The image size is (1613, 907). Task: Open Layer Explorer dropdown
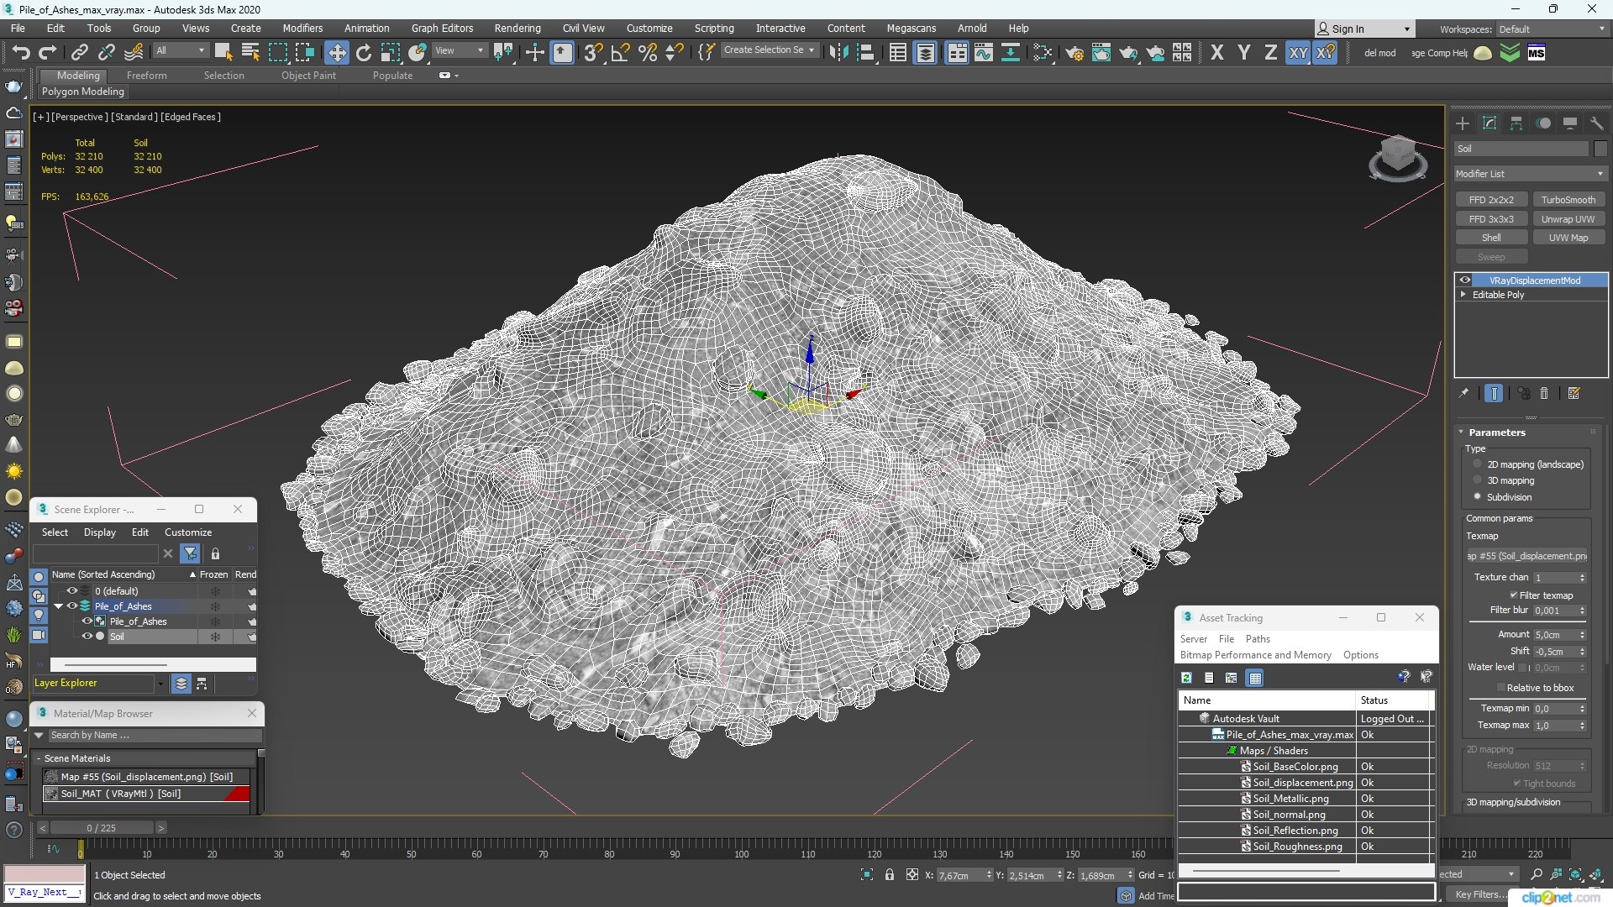click(160, 684)
